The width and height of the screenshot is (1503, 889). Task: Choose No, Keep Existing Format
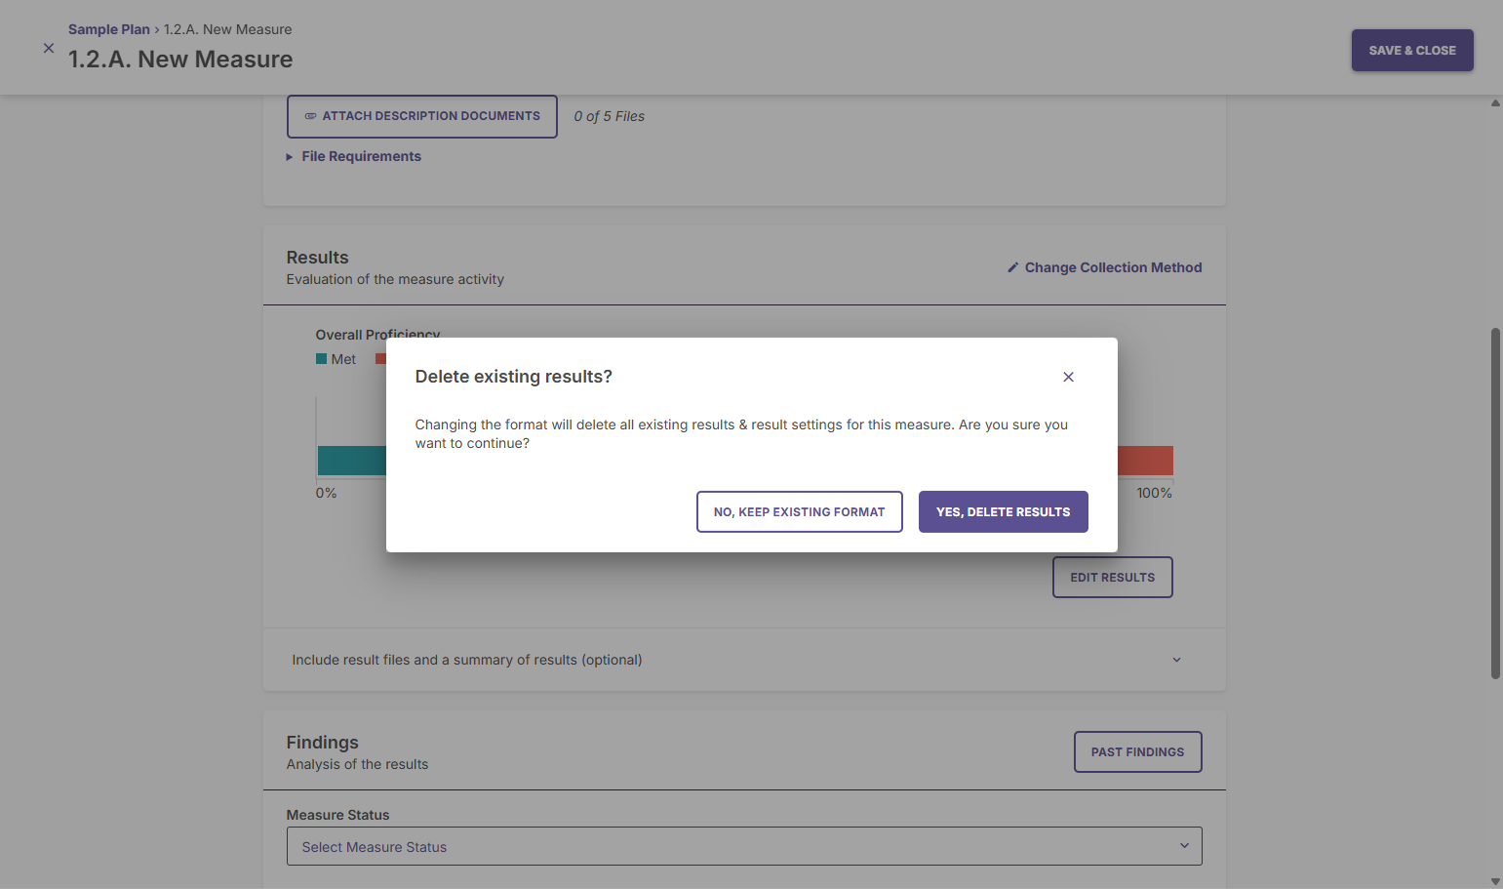[x=799, y=511]
